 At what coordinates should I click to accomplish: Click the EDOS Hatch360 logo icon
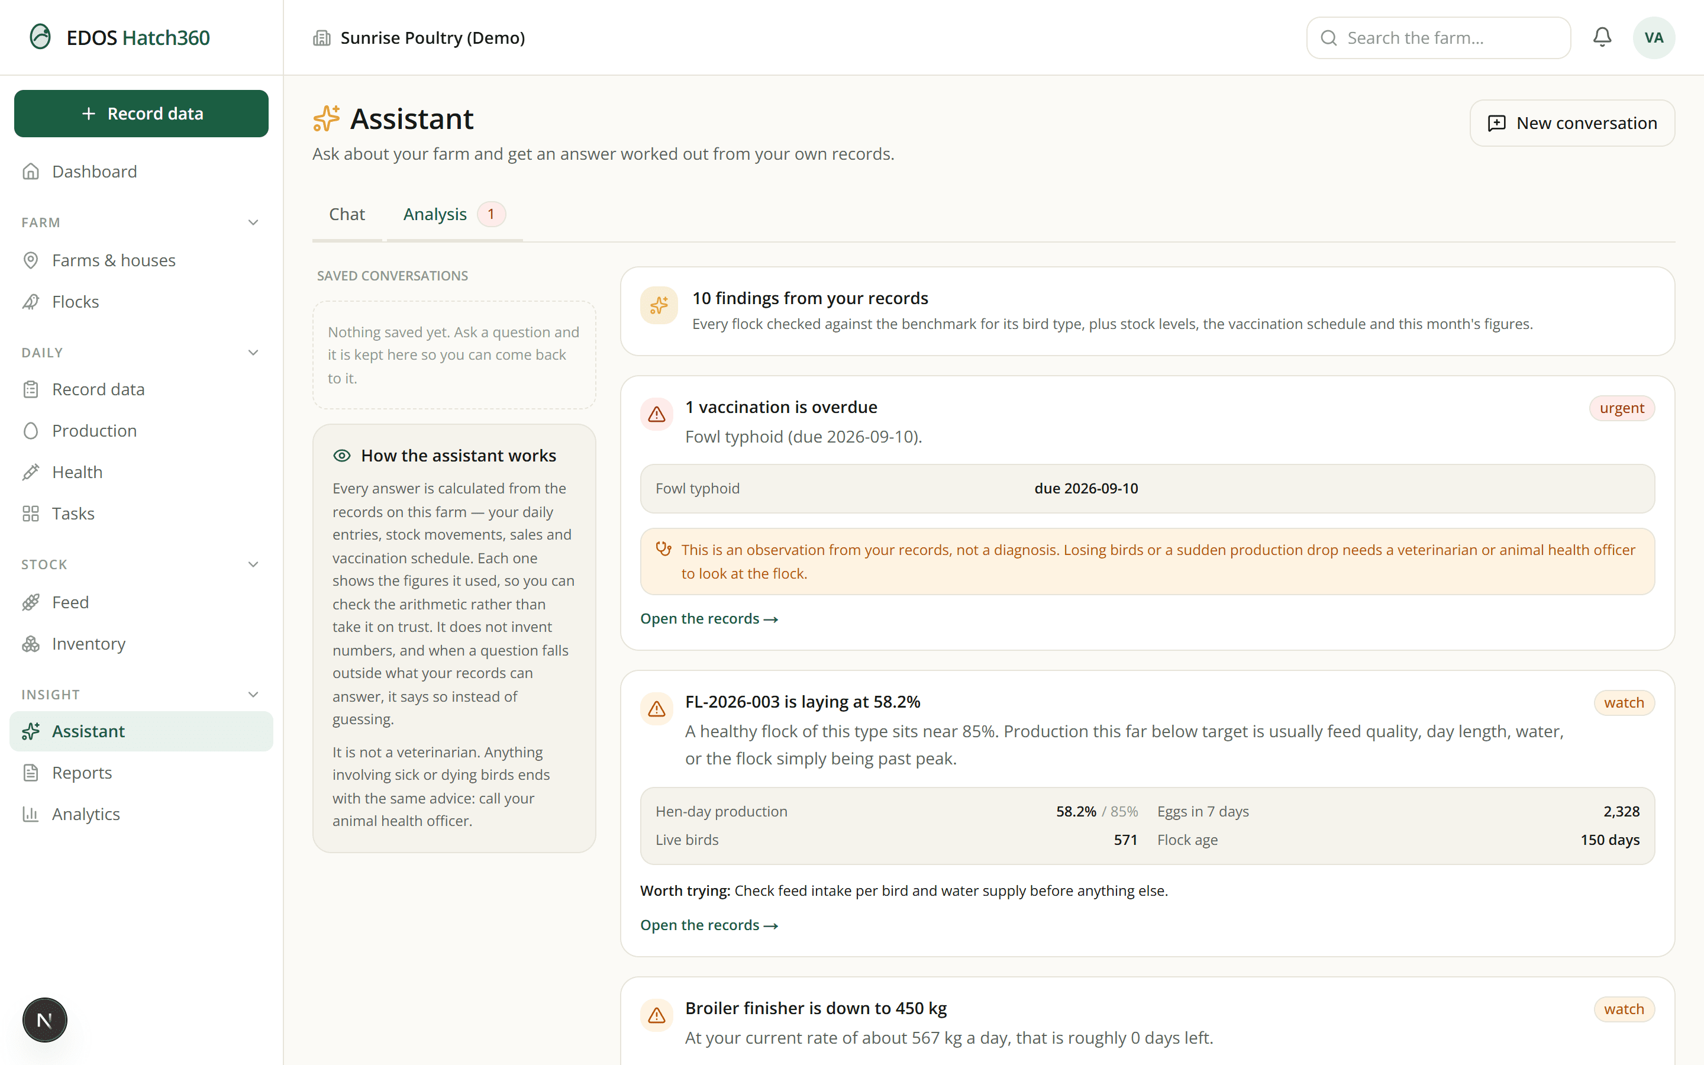click(x=40, y=37)
